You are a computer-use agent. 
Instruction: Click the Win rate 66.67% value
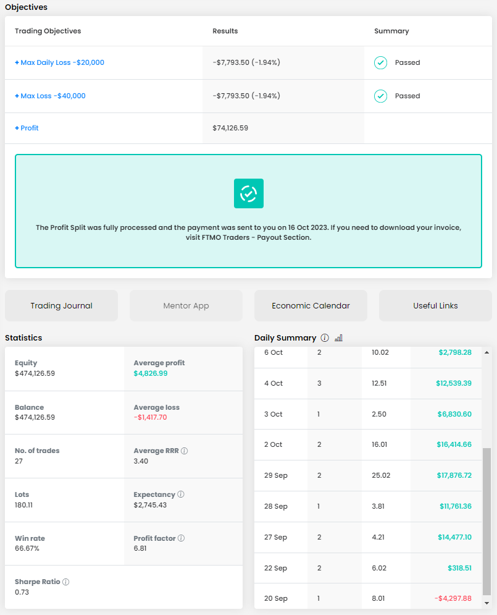(27, 548)
